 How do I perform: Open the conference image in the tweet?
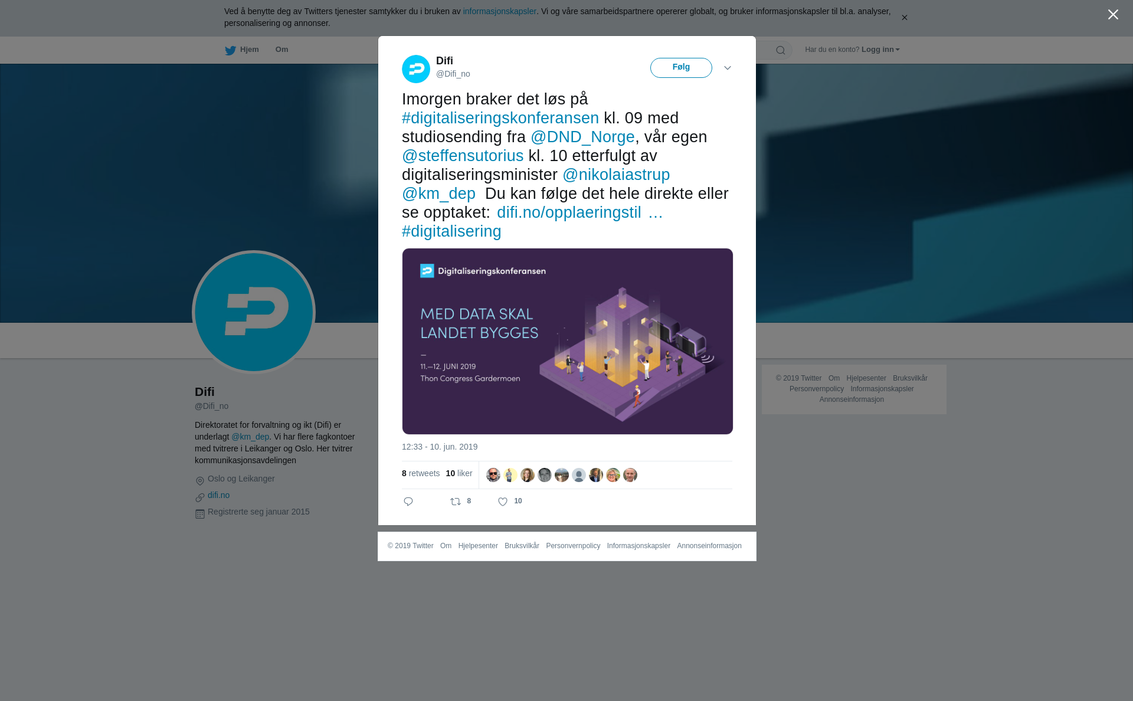pos(568,341)
